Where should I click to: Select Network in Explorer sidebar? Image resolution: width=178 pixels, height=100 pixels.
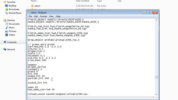tap(11, 49)
